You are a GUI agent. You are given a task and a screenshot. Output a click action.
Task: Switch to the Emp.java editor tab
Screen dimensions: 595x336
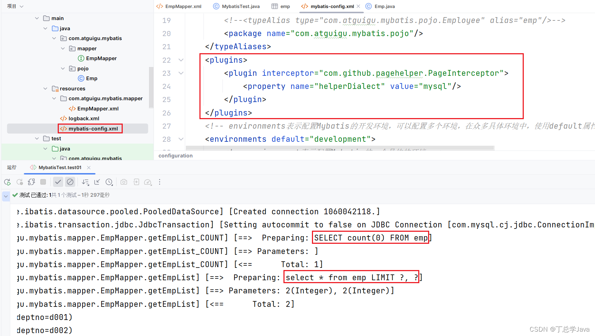(x=380, y=6)
